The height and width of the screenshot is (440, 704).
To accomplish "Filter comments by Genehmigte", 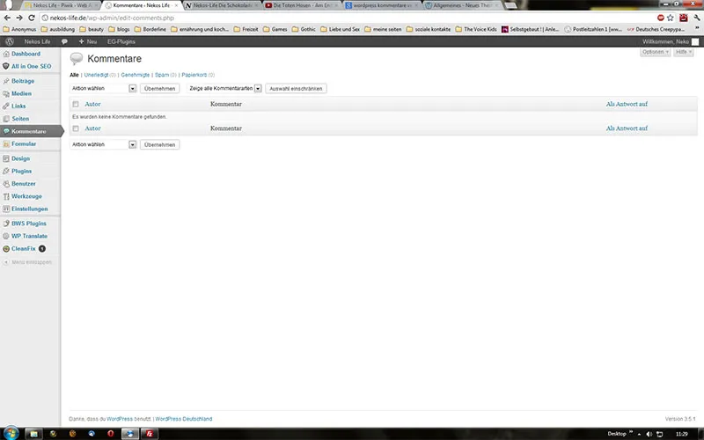I will (x=136, y=75).
